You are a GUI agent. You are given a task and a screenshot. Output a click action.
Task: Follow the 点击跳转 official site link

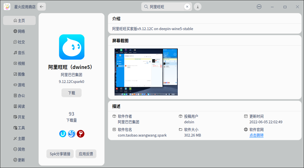click(x=256, y=135)
